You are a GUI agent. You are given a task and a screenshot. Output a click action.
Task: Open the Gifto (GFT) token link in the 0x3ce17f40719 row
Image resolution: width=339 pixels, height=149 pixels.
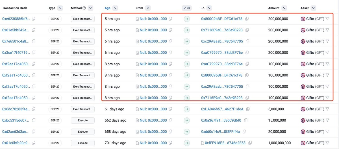click(x=315, y=53)
